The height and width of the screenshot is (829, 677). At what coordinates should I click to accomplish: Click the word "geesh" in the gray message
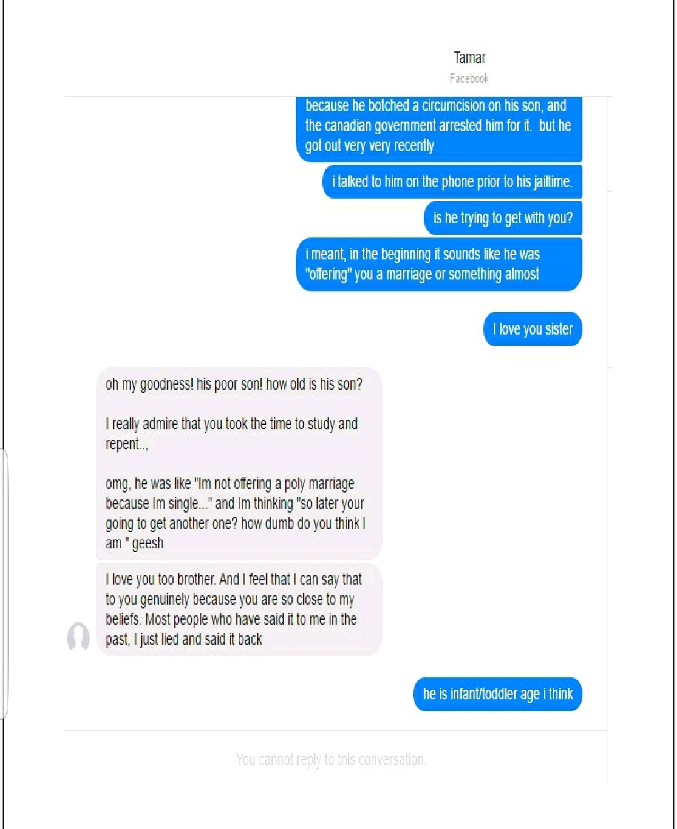[148, 543]
